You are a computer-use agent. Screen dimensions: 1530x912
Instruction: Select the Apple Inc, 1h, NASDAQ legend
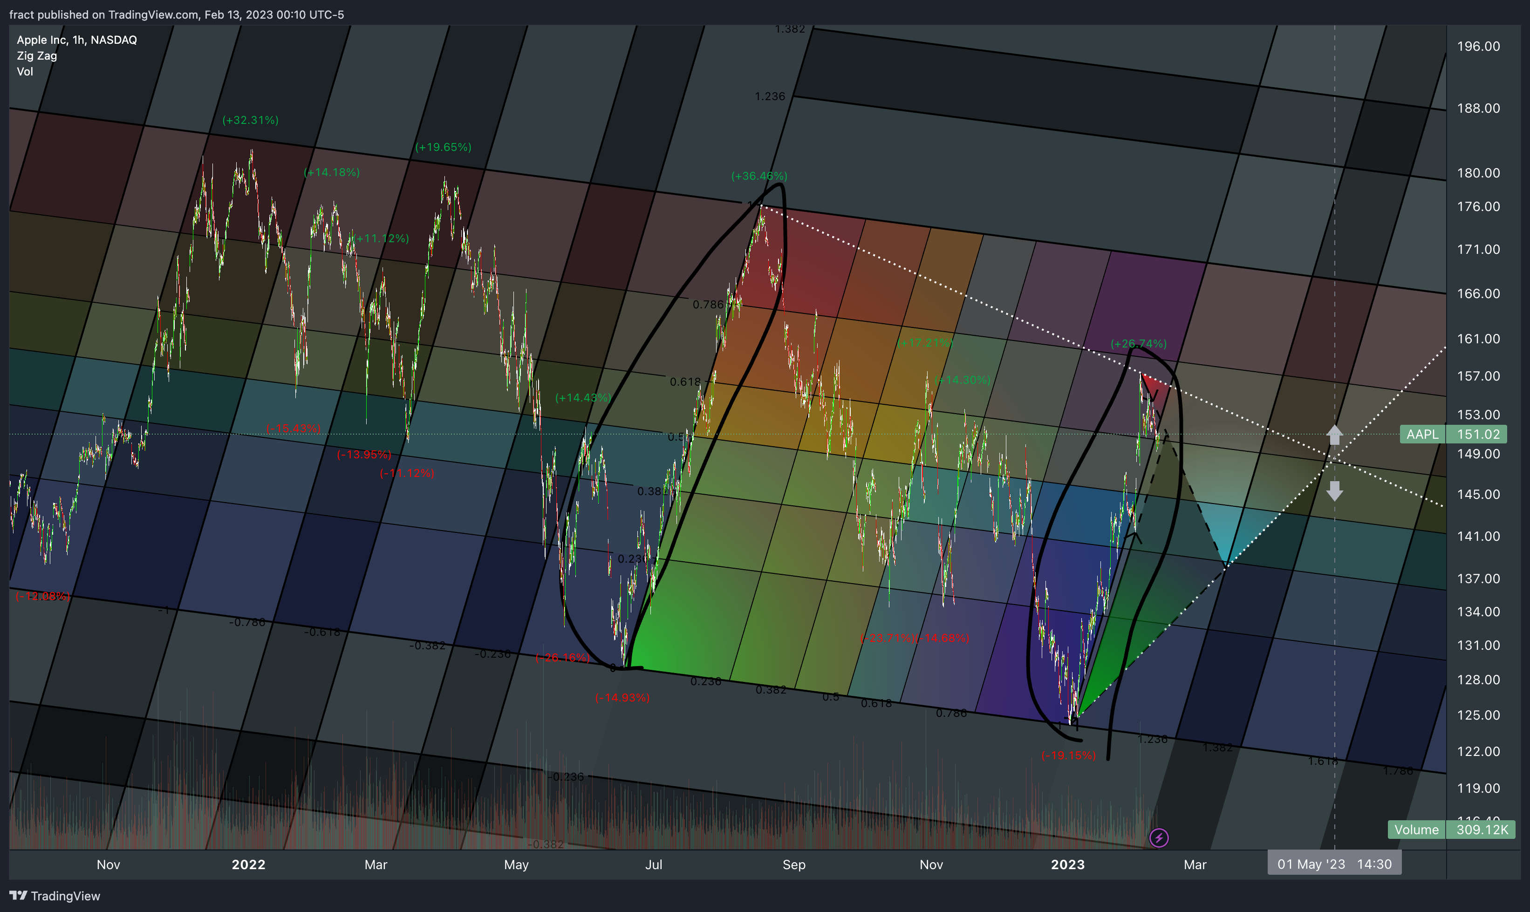pos(77,40)
